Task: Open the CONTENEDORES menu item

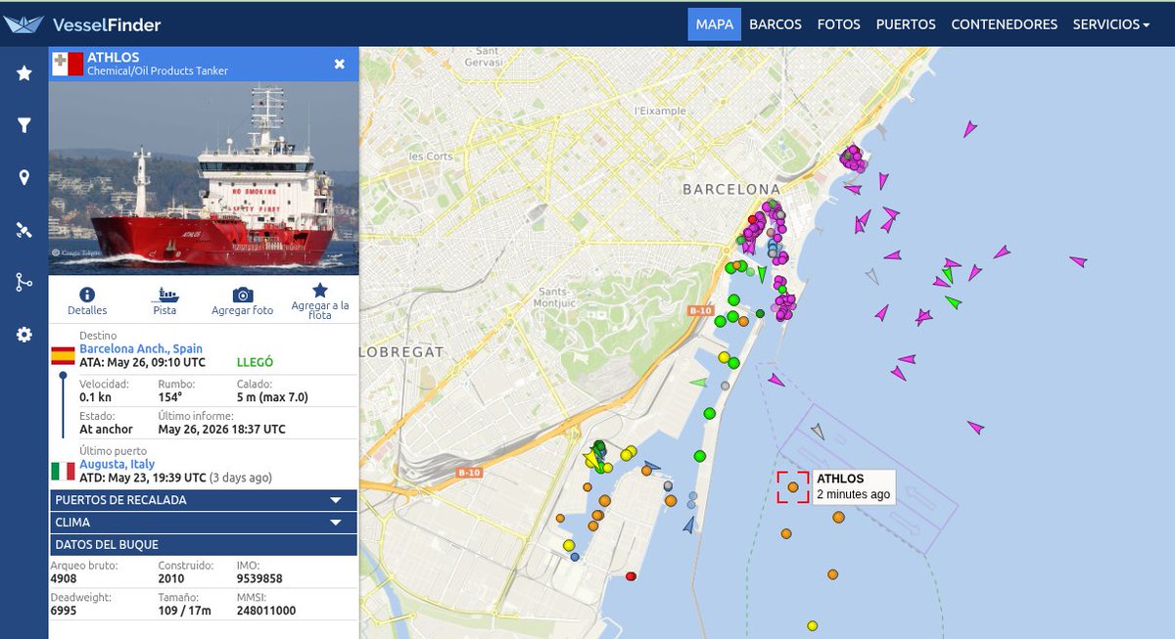Action: pos(1005,24)
